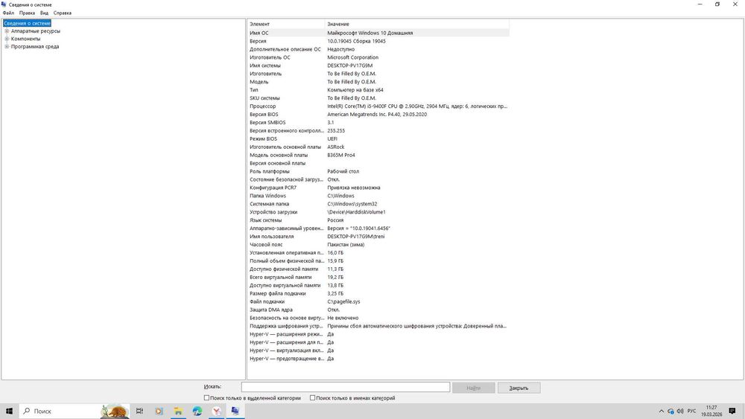Click the Найти button
Viewport: 745px width, 419px height.
point(473,388)
